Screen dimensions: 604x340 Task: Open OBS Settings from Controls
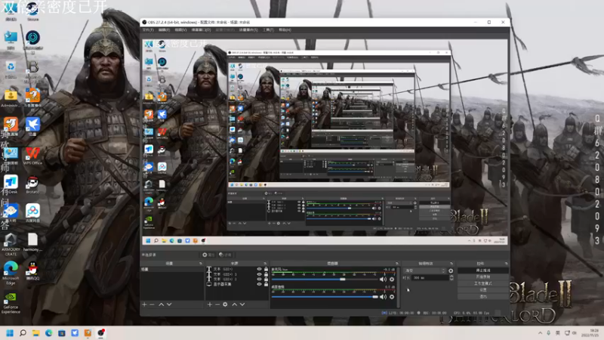click(x=483, y=290)
